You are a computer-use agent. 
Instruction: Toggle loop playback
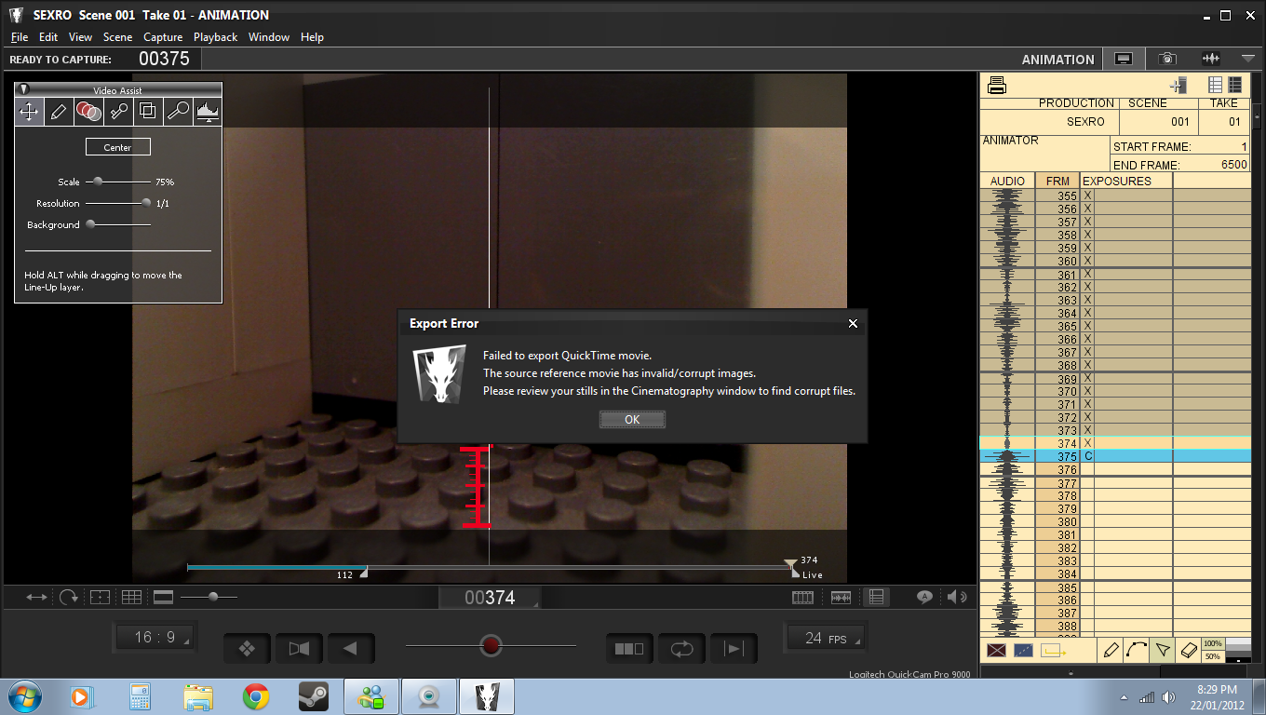click(681, 649)
